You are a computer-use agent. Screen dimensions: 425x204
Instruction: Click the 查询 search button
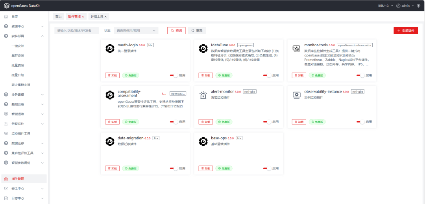176,31
